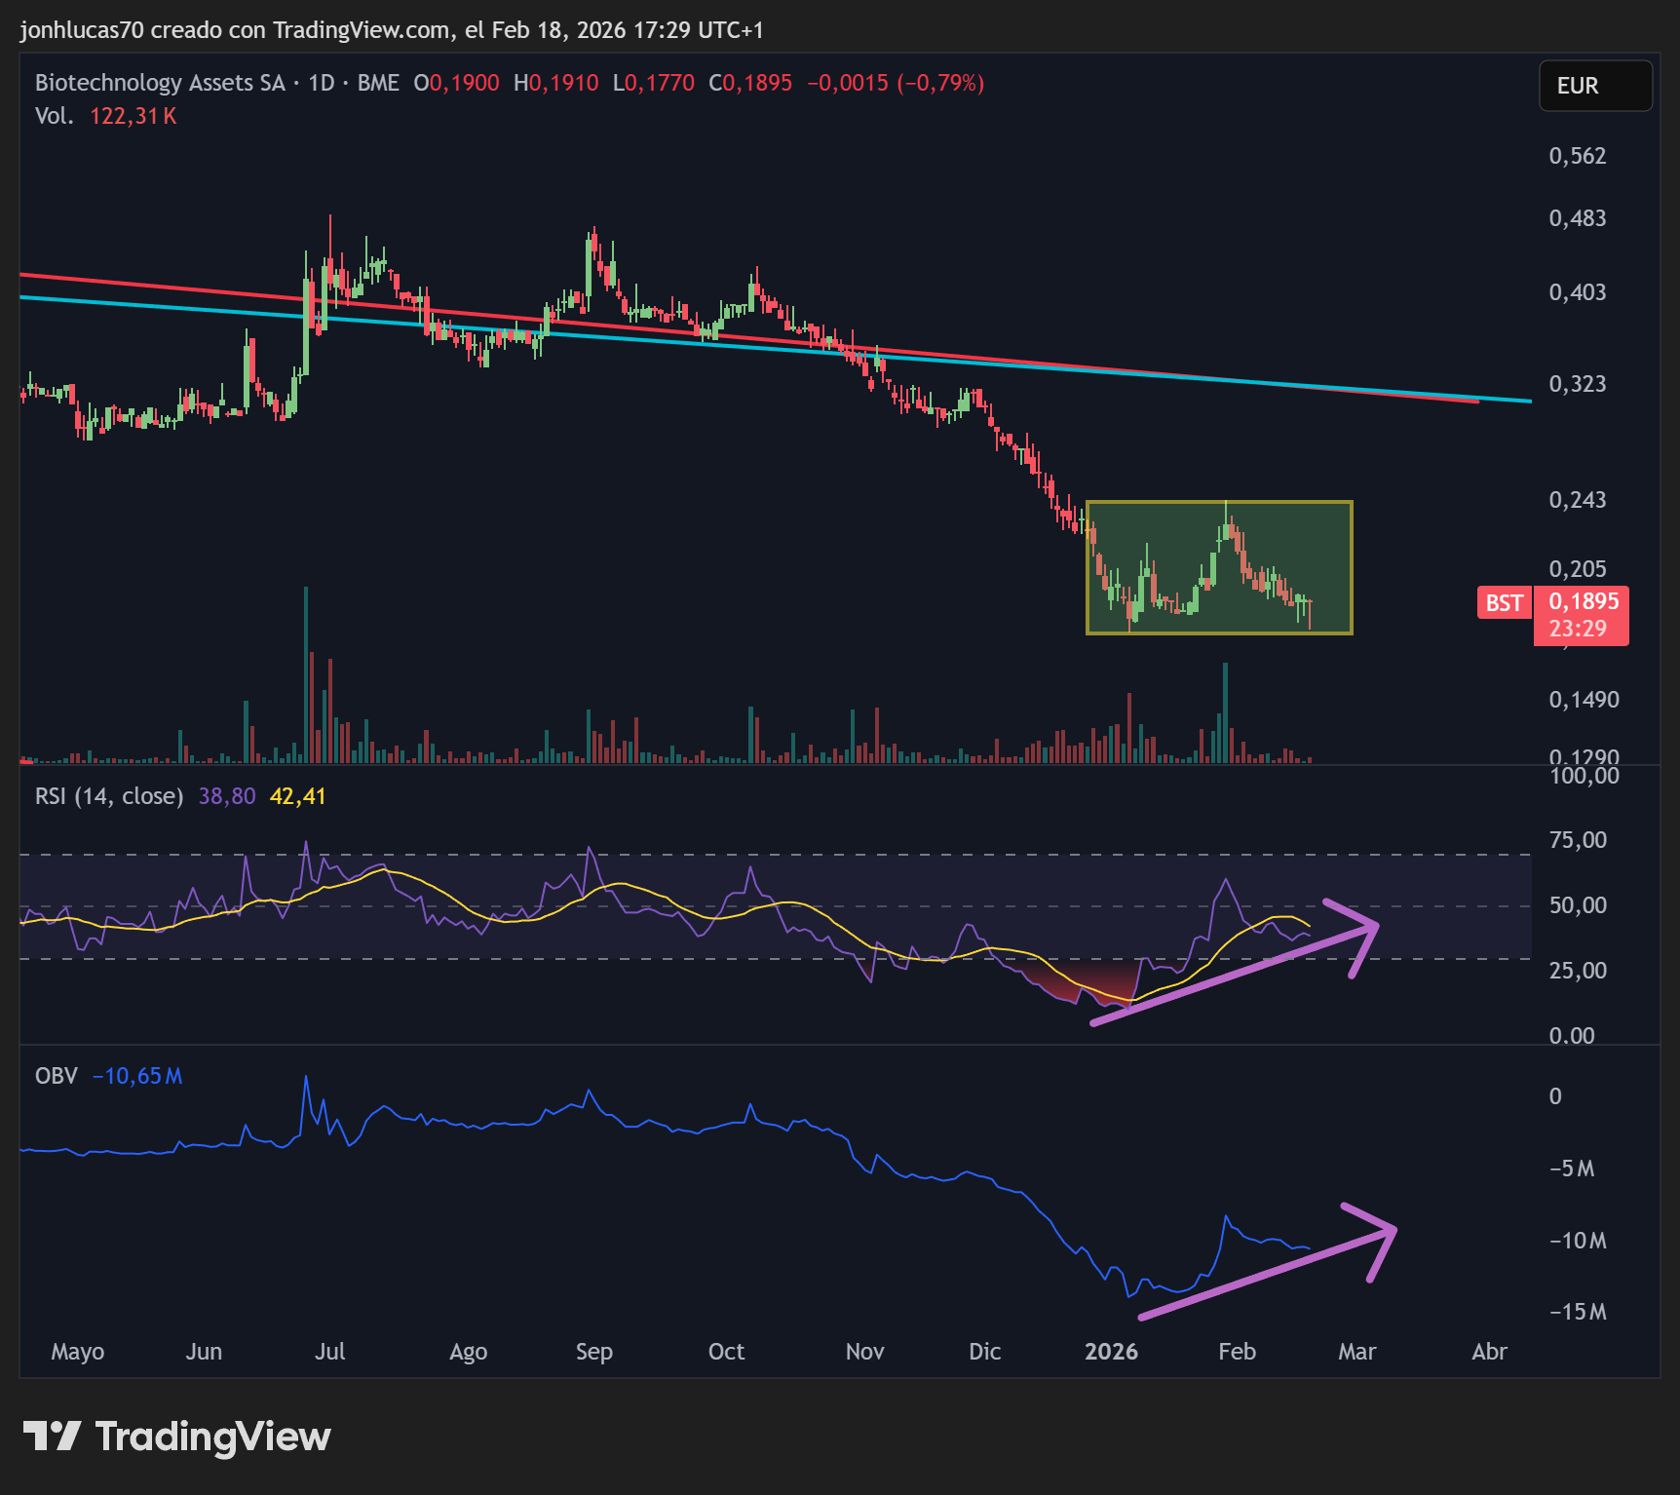This screenshot has width=1680, height=1495.
Task: Select the red descending trendline
Action: pyautogui.click(x=748, y=337)
